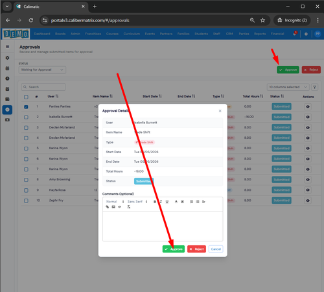Close the Approval Details dialog
324x292 pixels.
(x=220, y=111)
